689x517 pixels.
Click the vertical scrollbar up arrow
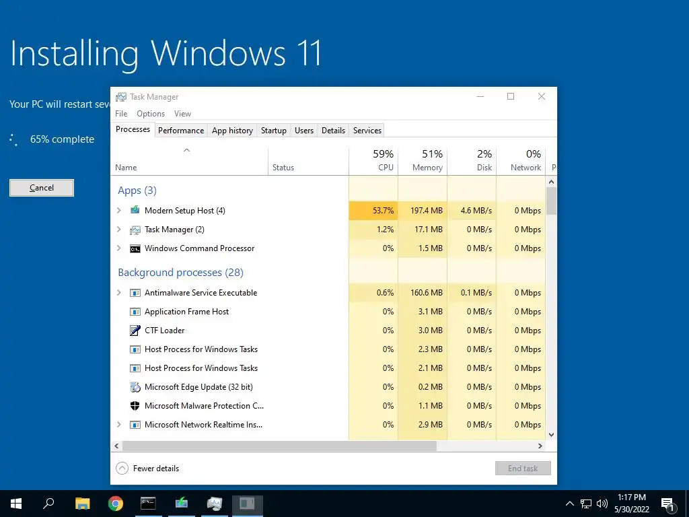pos(552,182)
